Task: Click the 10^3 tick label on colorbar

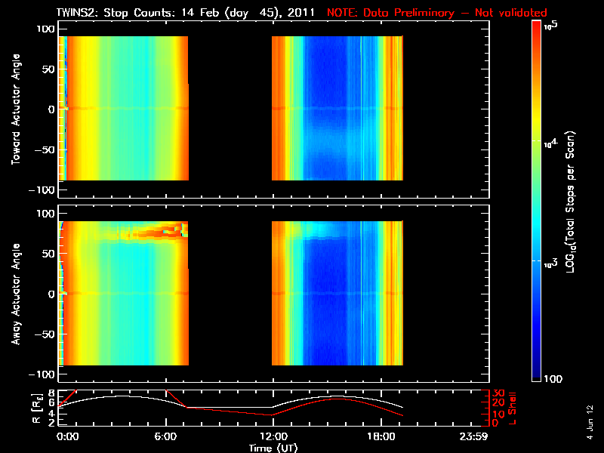Action: 551,263
